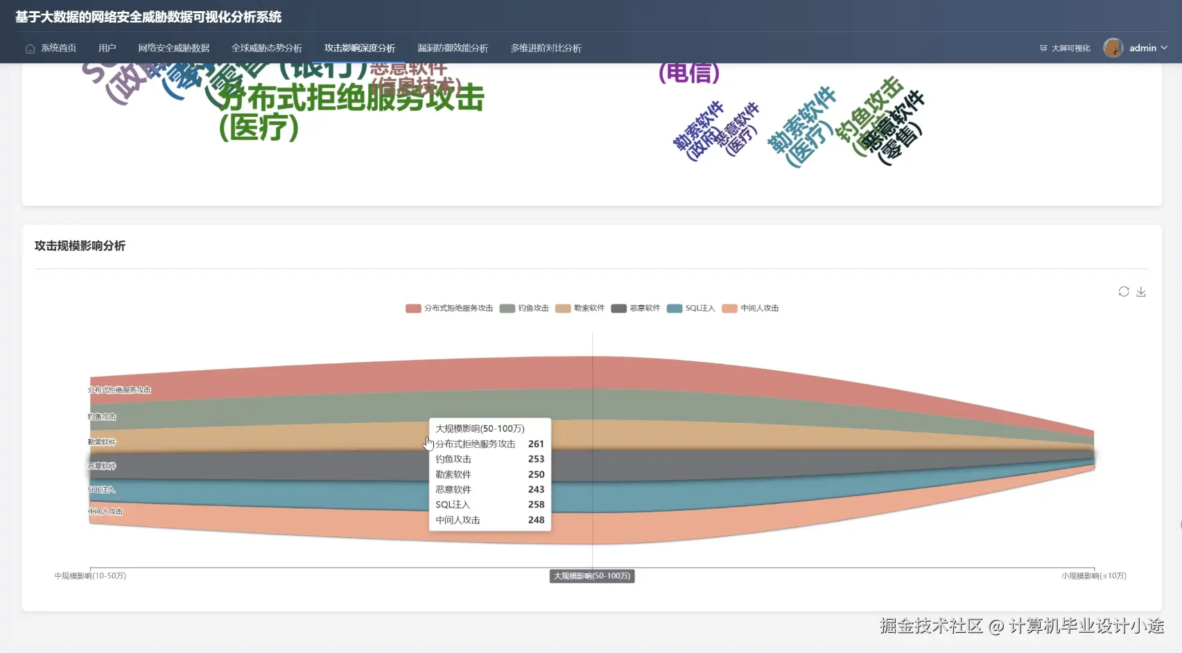Open the 大屏可视化 link
1182x653 pixels.
coord(1070,49)
